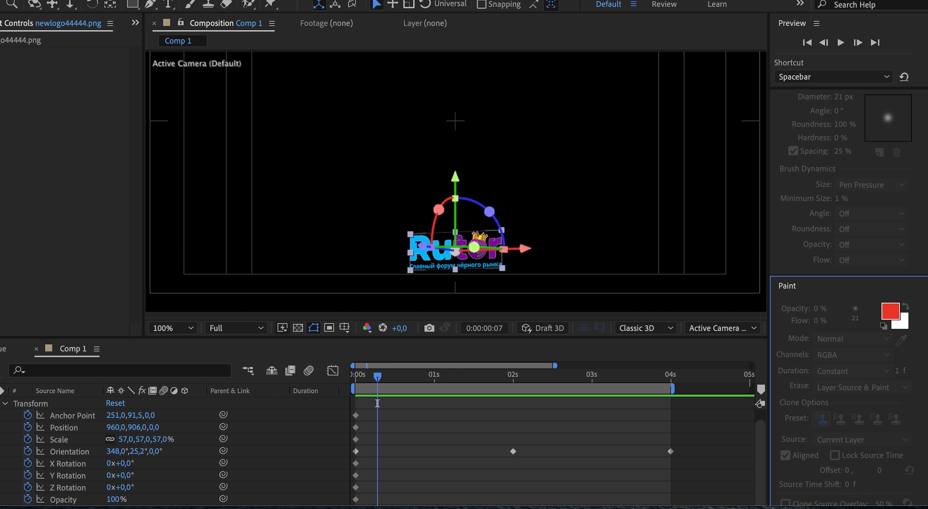Collapse the Transform property group

tap(5, 404)
